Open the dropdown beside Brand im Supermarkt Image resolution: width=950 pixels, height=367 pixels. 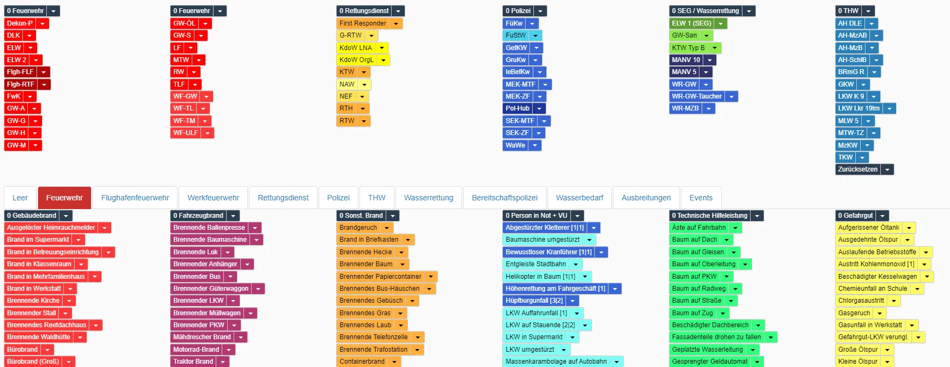[78, 240]
